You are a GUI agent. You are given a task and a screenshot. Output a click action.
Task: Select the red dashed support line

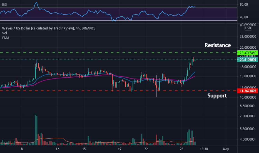(x=119, y=91)
